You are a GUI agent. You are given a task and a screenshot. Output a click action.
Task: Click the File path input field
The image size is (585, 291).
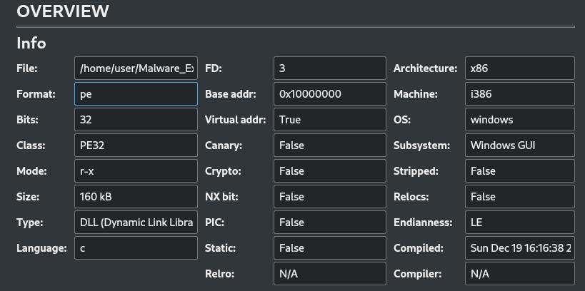136,68
